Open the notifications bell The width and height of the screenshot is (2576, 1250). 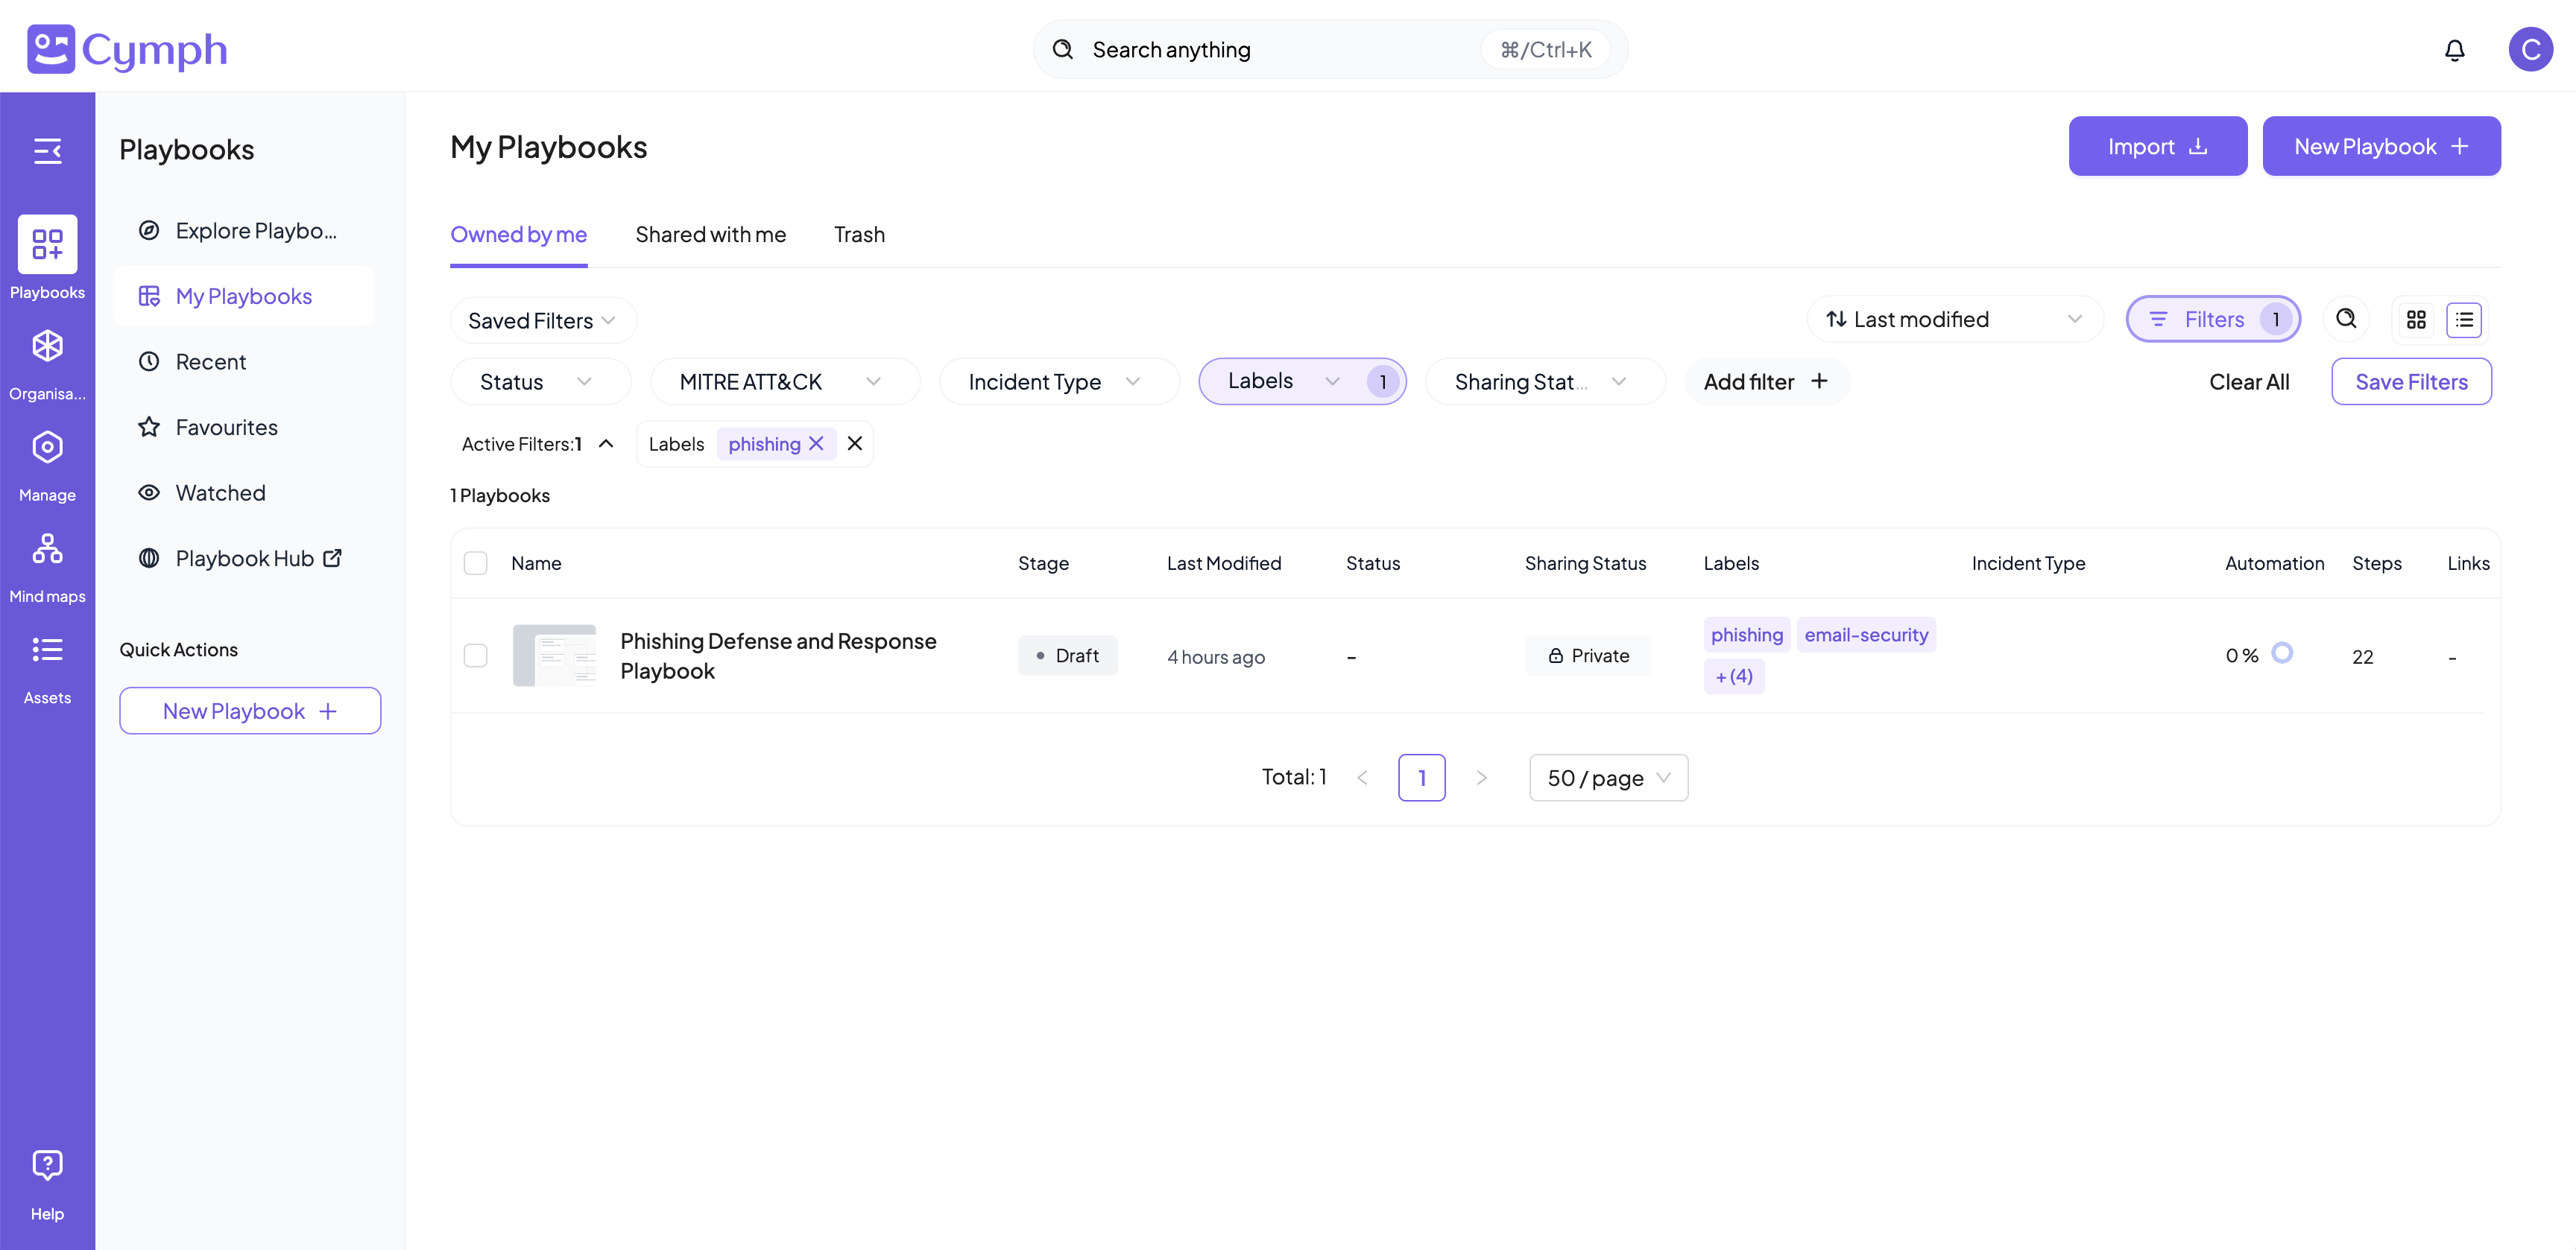2454,50
